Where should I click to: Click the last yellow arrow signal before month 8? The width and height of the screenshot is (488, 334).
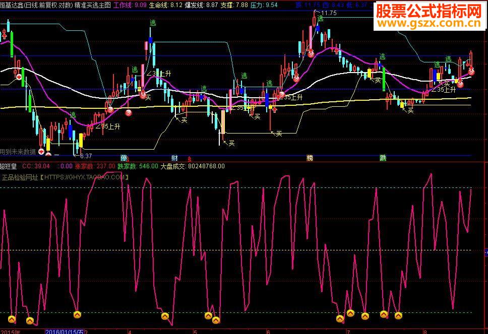(x=398, y=316)
